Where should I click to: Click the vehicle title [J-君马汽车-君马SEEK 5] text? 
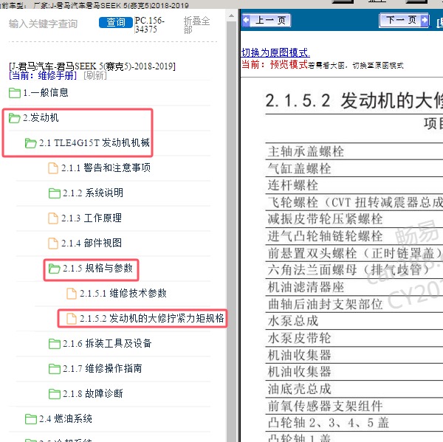point(92,66)
